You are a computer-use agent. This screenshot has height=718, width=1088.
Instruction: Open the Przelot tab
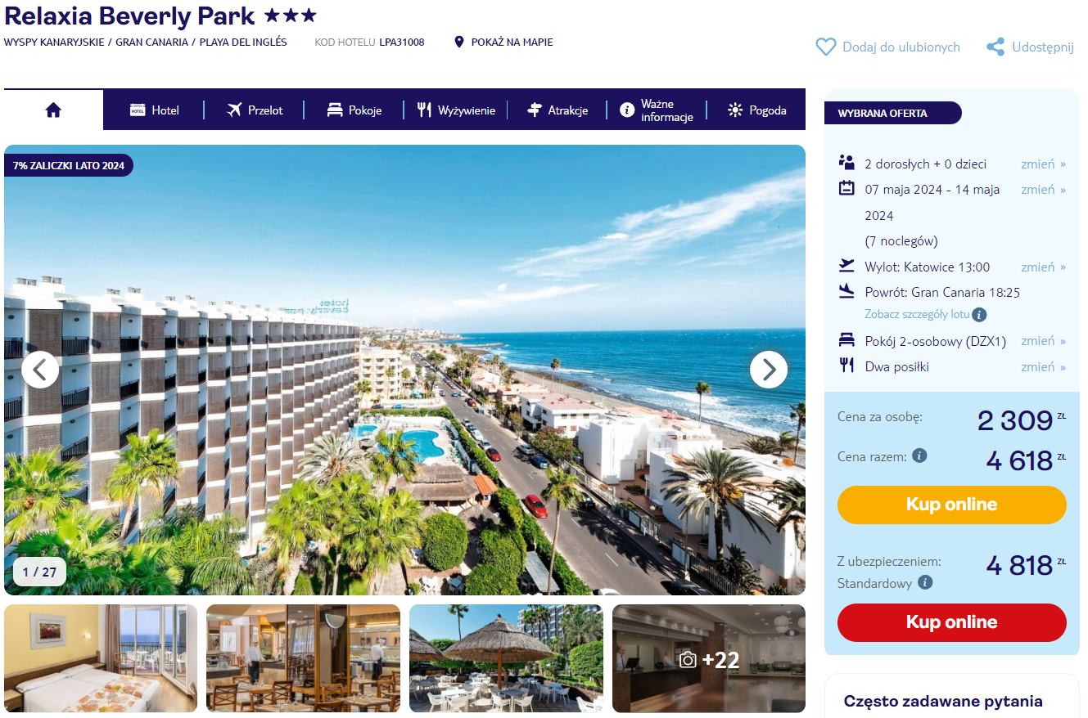pos(254,110)
